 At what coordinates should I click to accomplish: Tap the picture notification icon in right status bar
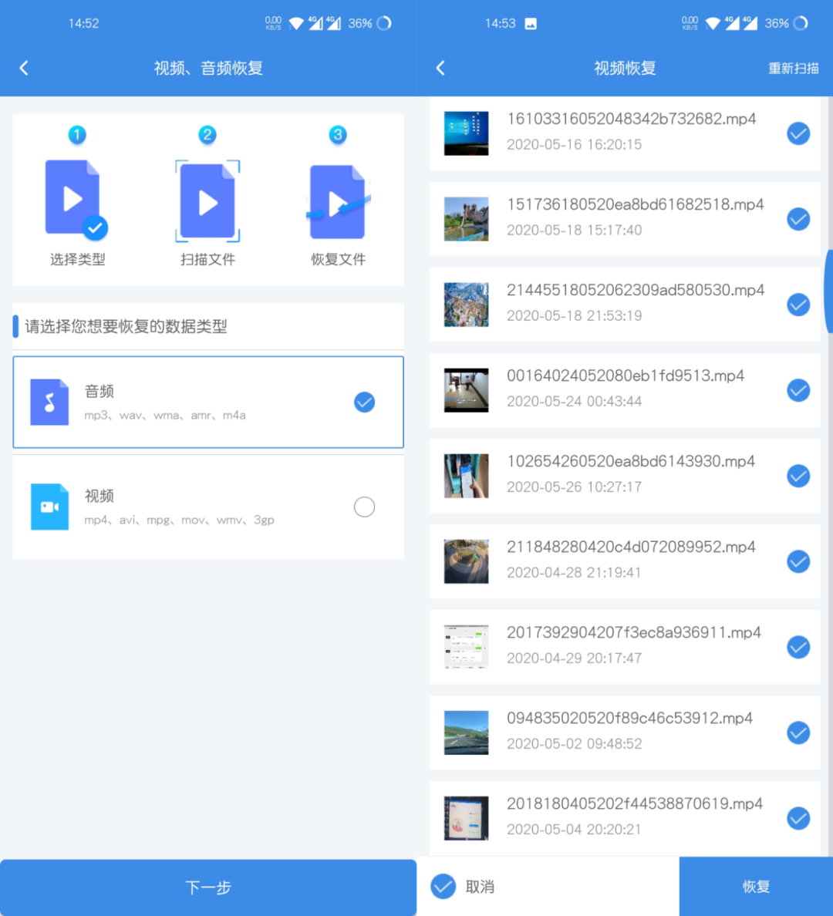click(530, 23)
